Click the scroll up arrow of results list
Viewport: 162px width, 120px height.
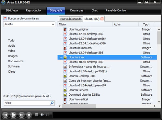159,29
